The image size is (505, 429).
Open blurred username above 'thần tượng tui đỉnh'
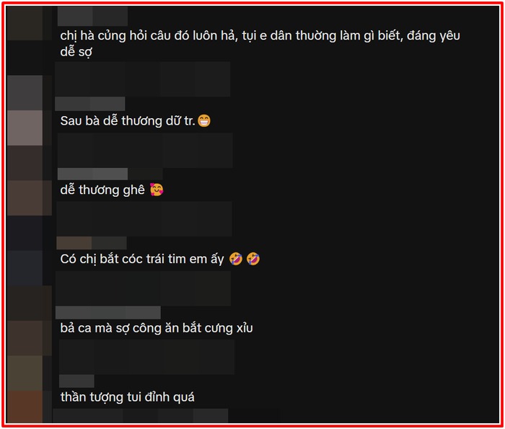pos(76,381)
